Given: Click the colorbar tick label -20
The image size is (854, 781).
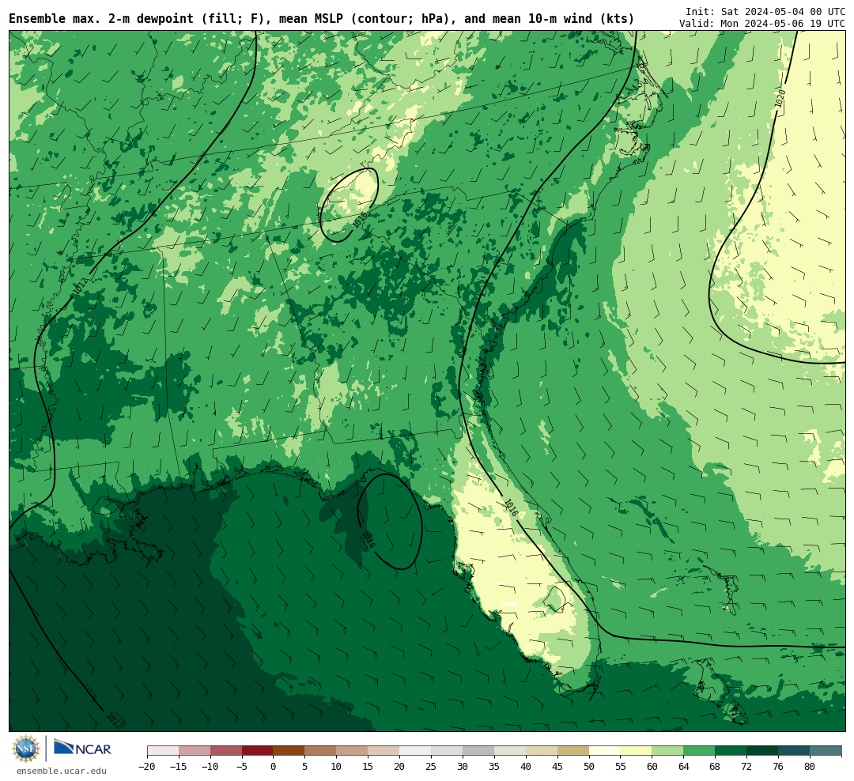Looking at the screenshot, I should [x=147, y=767].
